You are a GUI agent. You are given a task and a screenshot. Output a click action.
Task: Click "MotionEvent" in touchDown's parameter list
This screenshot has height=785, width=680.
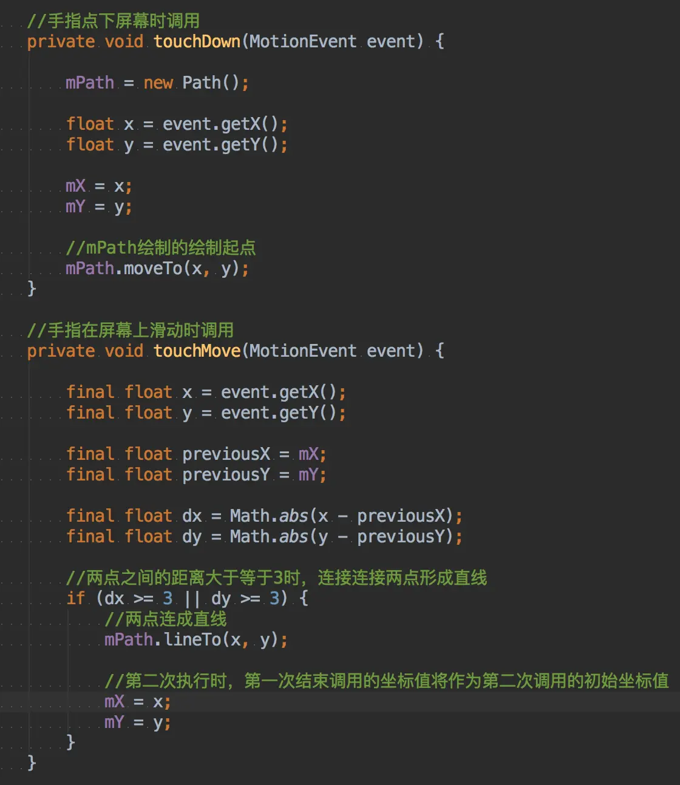tap(303, 41)
